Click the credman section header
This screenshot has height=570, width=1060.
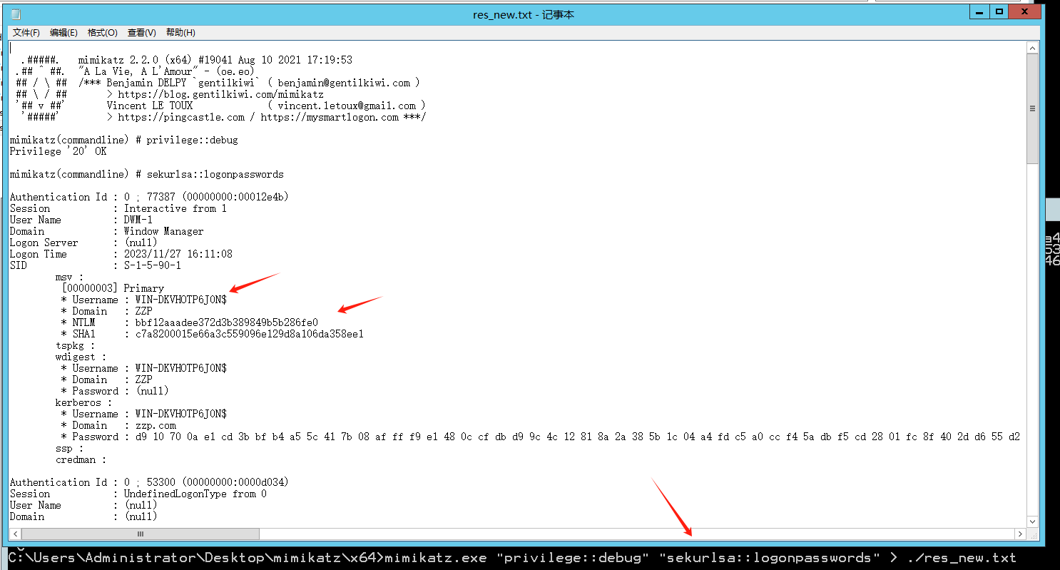click(81, 459)
